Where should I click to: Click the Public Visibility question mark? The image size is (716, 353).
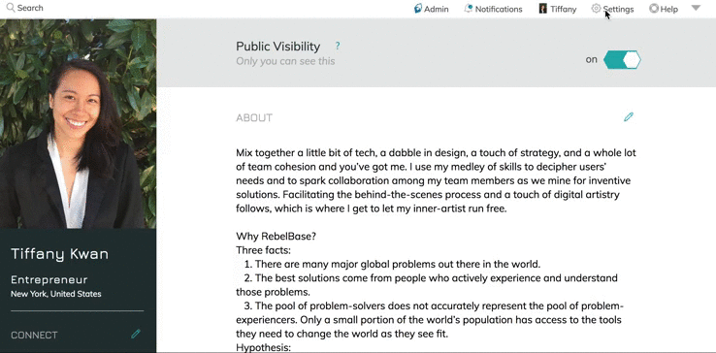338,46
